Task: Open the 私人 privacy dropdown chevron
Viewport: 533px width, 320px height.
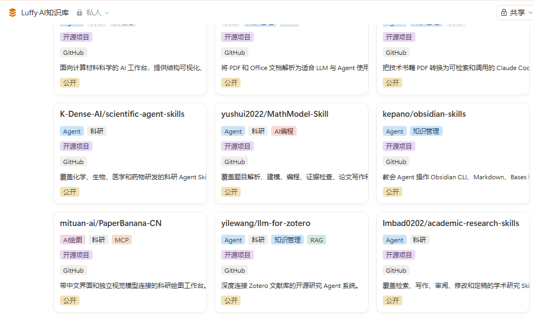Action: (107, 13)
